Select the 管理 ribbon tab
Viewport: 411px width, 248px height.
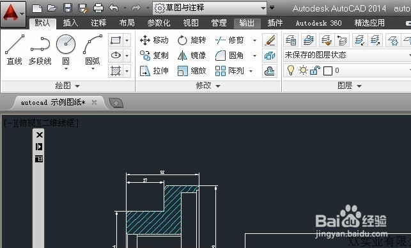click(x=219, y=23)
